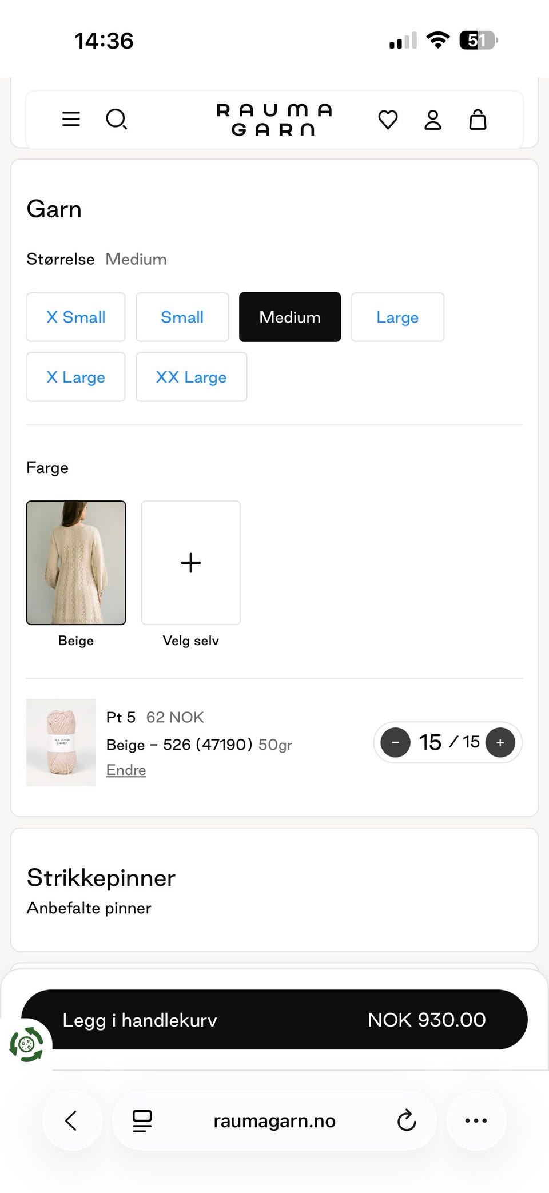Tap the Velg selv custom color tile
549x1193 pixels.
click(190, 563)
